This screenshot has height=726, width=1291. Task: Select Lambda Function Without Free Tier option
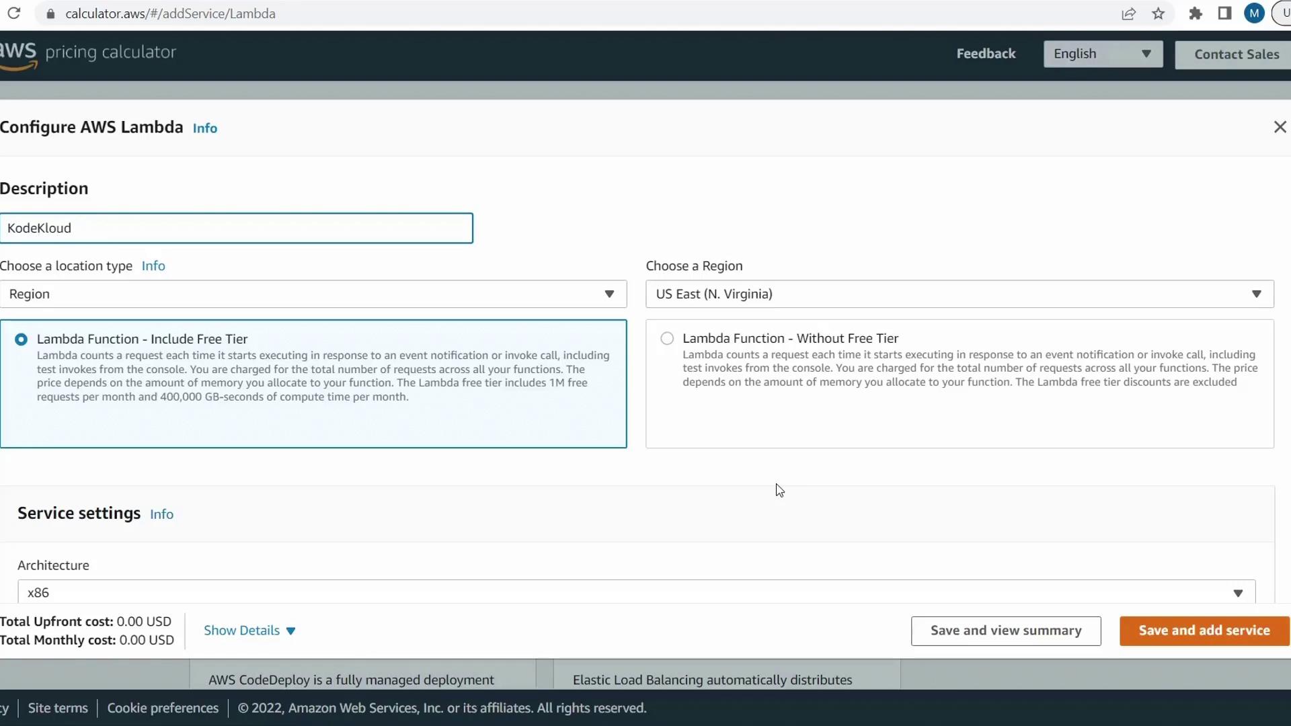[667, 339]
